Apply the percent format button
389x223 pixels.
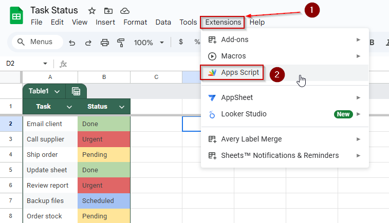tap(197, 42)
